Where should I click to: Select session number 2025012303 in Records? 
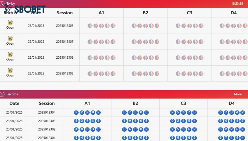[47, 121]
